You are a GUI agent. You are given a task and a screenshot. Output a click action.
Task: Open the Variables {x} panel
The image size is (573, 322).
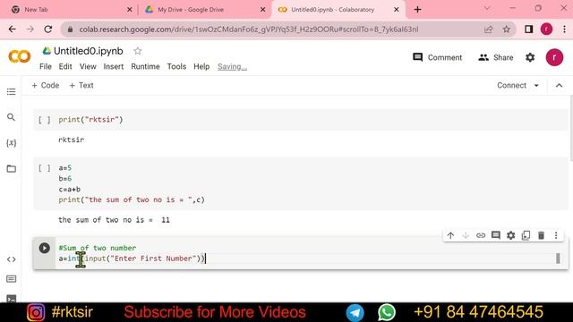(12, 143)
